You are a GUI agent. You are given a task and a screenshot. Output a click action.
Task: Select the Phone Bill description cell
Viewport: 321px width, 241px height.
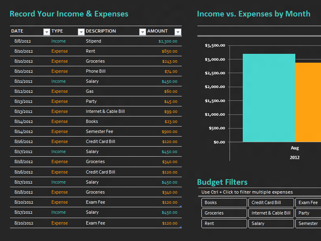click(95, 71)
